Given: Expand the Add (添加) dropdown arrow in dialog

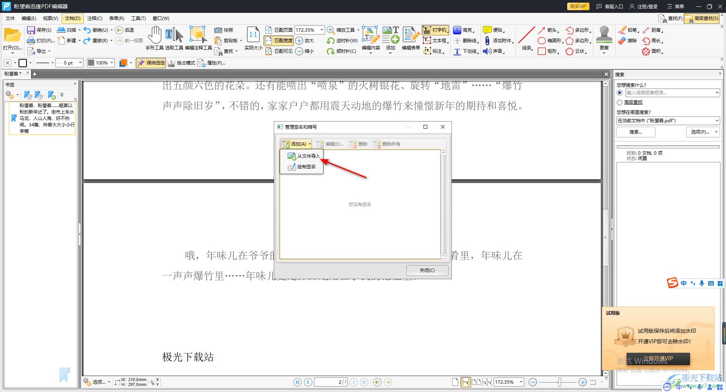Looking at the screenshot, I should [x=310, y=144].
